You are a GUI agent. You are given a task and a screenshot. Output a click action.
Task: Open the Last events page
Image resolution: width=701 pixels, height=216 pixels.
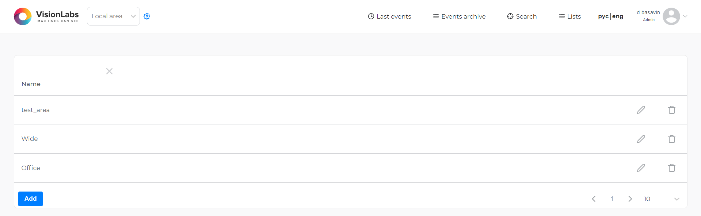[389, 16]
